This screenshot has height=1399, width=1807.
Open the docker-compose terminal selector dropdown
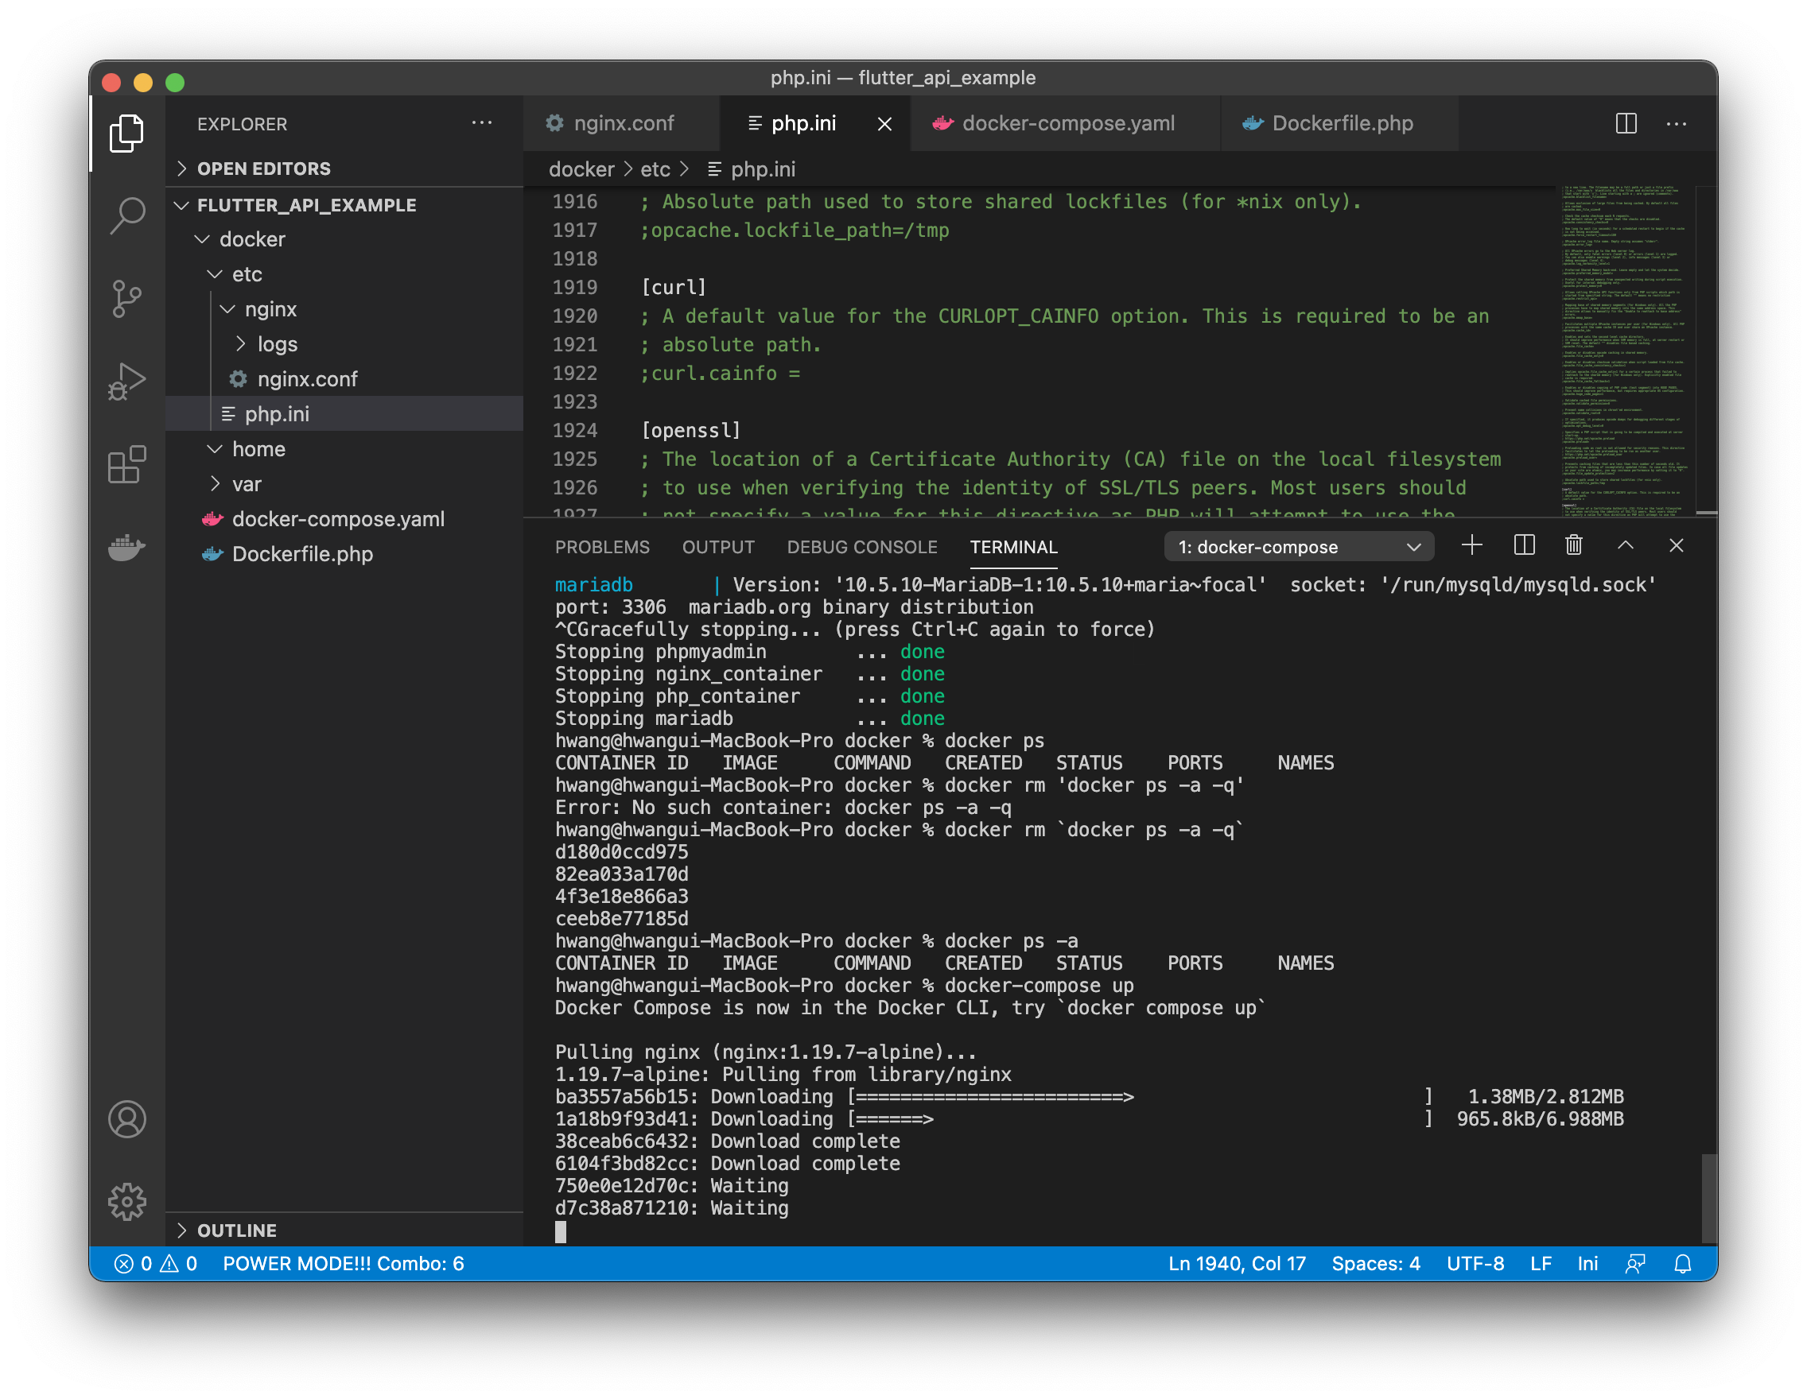(x=1299, y=548)
